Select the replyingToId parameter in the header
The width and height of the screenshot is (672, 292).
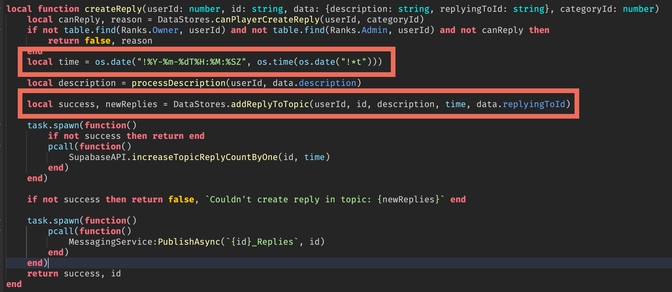click(x=472, y=9)
